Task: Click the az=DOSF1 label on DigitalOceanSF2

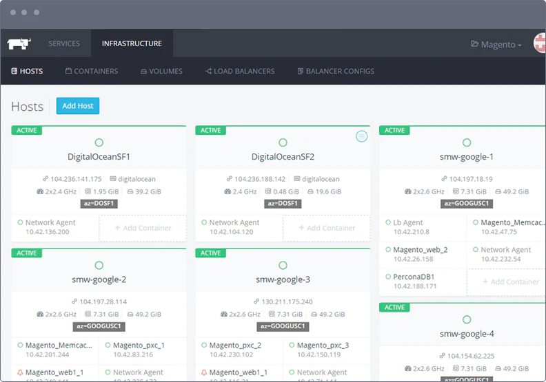Action: pyautogui.click(x=283, y=204)
